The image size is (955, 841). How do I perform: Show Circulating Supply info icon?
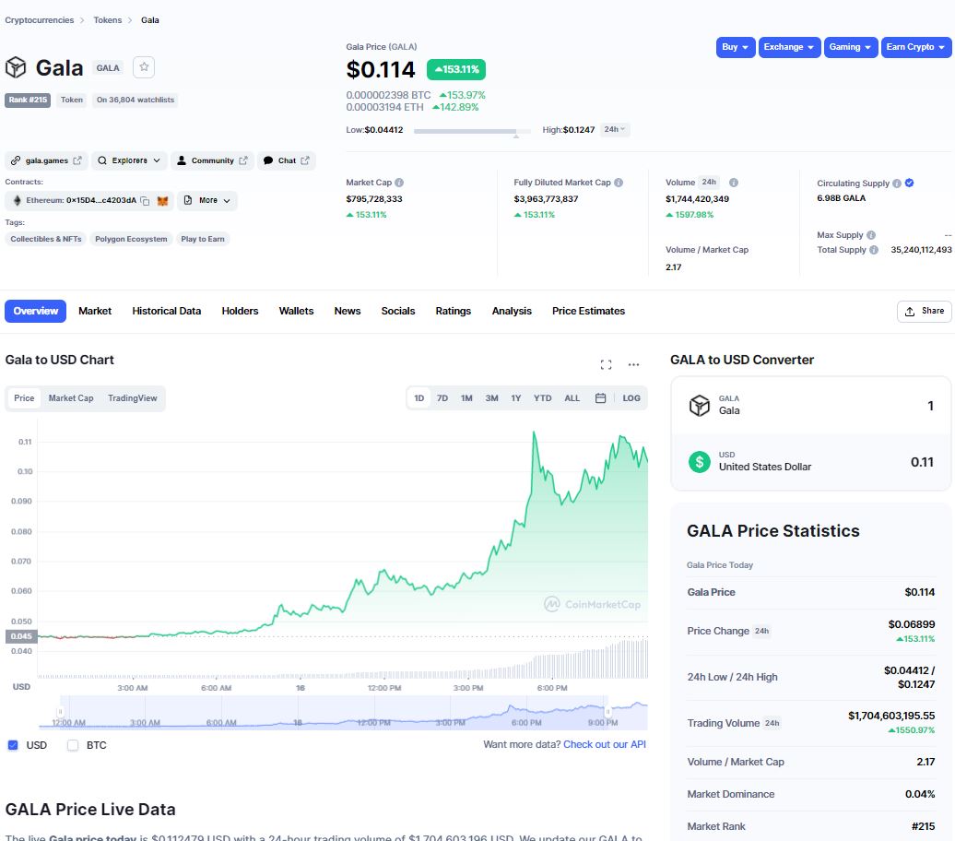click(x=897, y=184)
